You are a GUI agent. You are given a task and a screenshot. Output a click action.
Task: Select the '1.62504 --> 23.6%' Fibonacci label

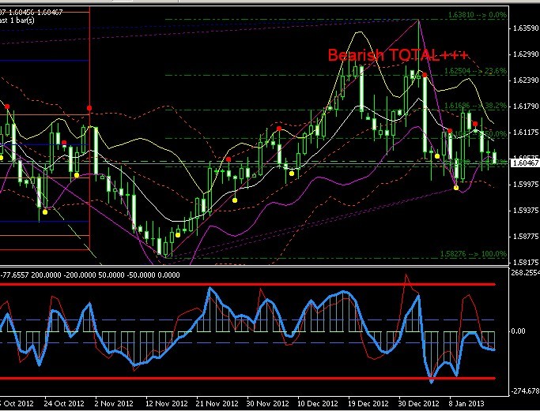coord(476,71)
